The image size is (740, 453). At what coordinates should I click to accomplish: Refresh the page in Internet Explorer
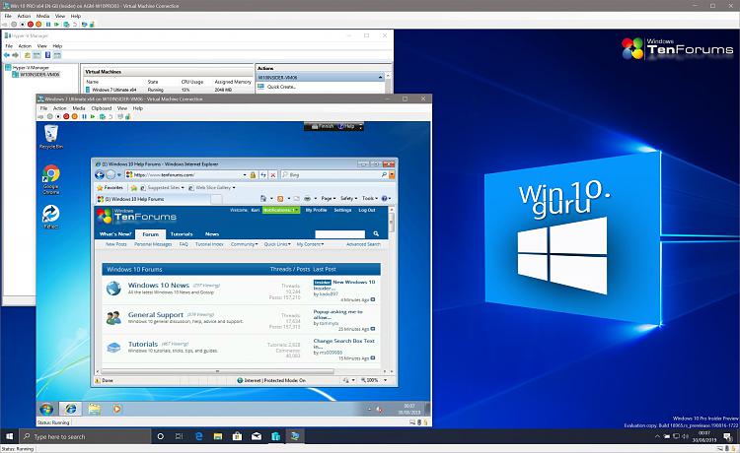pyautogui.click(x=262, y=174)
